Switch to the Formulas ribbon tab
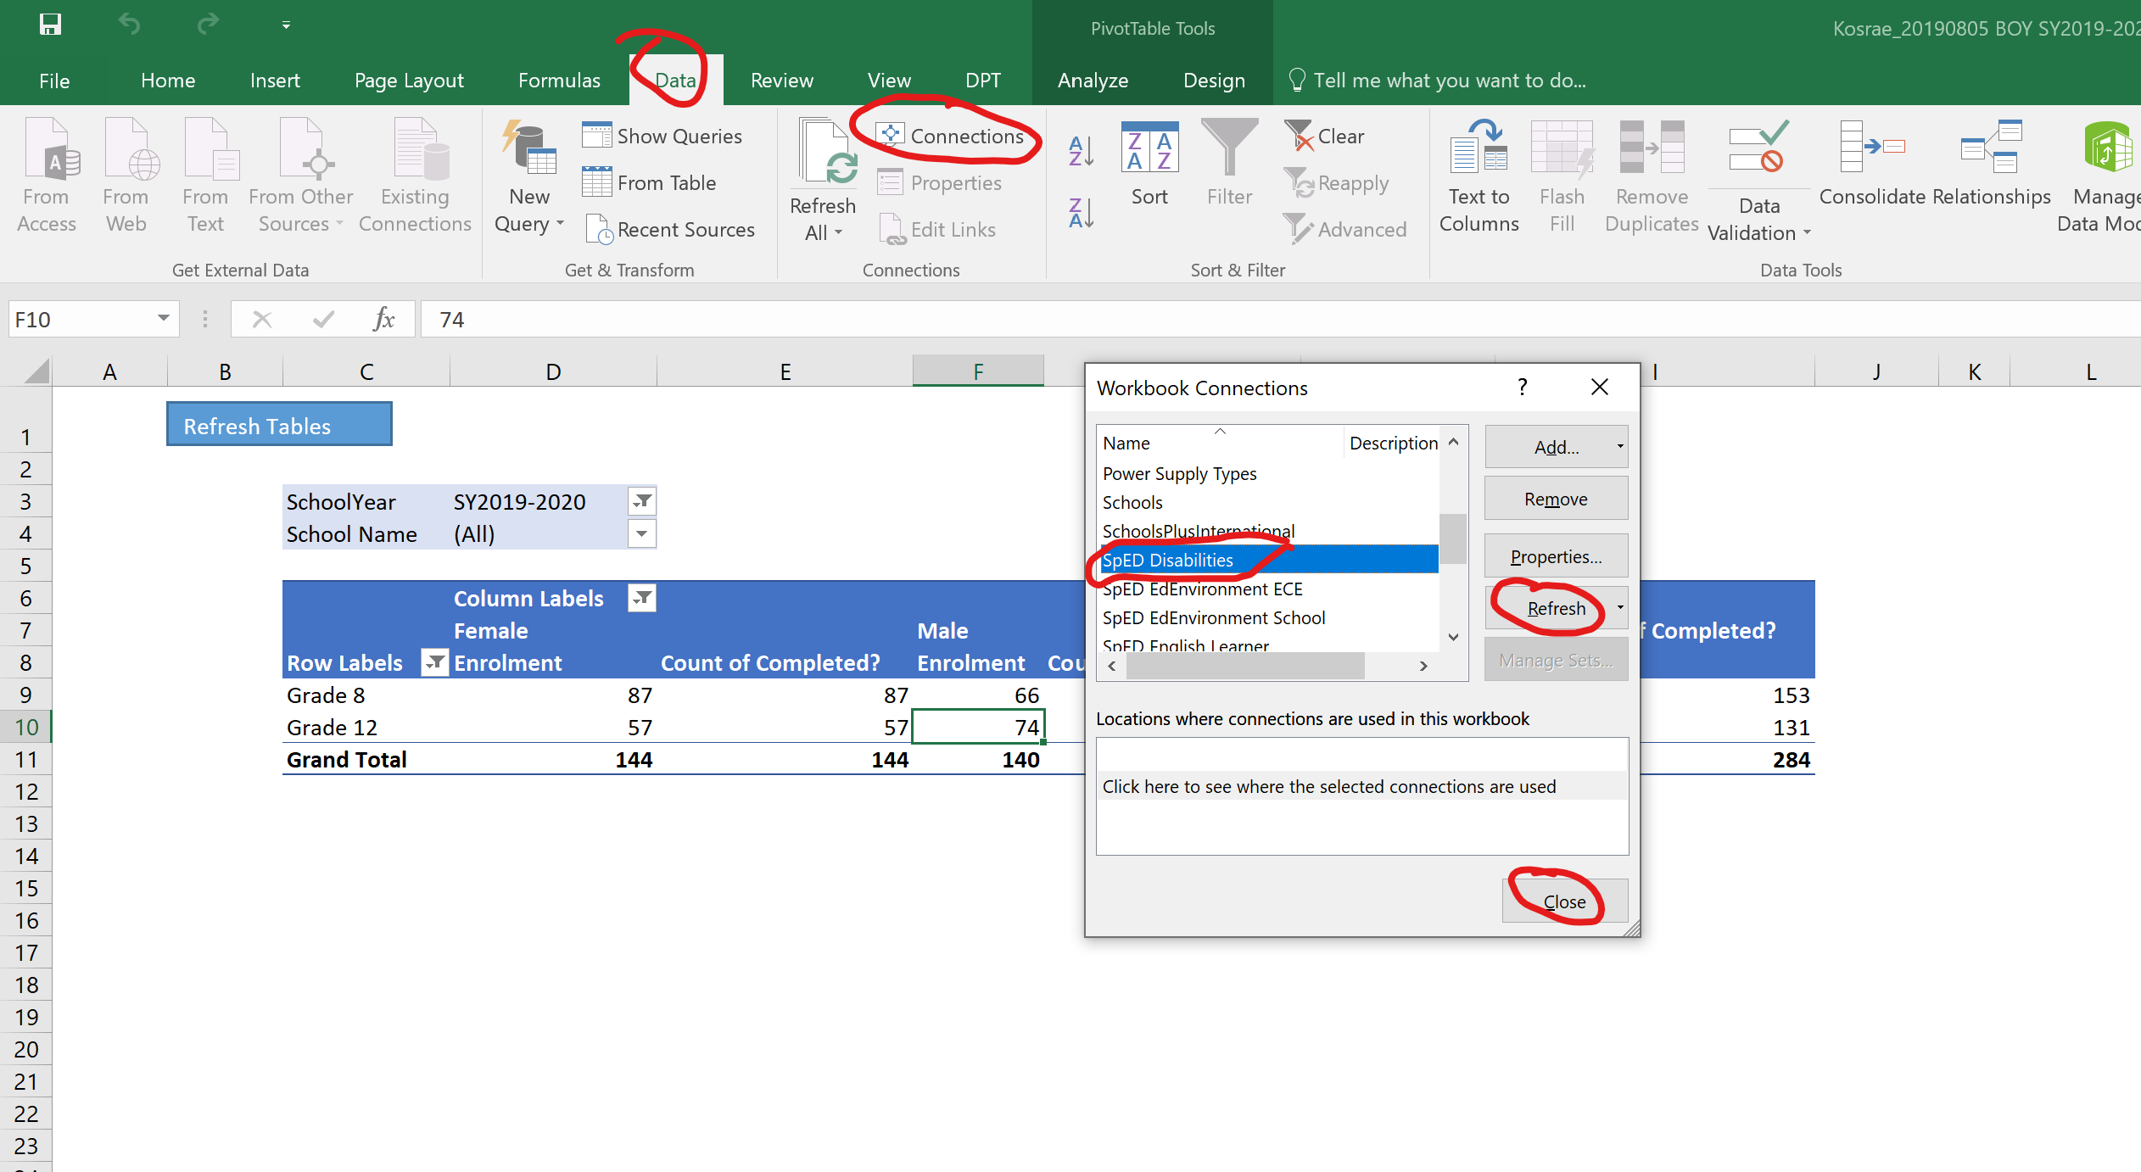Image resolution: width=2141 pixels, height=1172 pixels. click(559, 81)
